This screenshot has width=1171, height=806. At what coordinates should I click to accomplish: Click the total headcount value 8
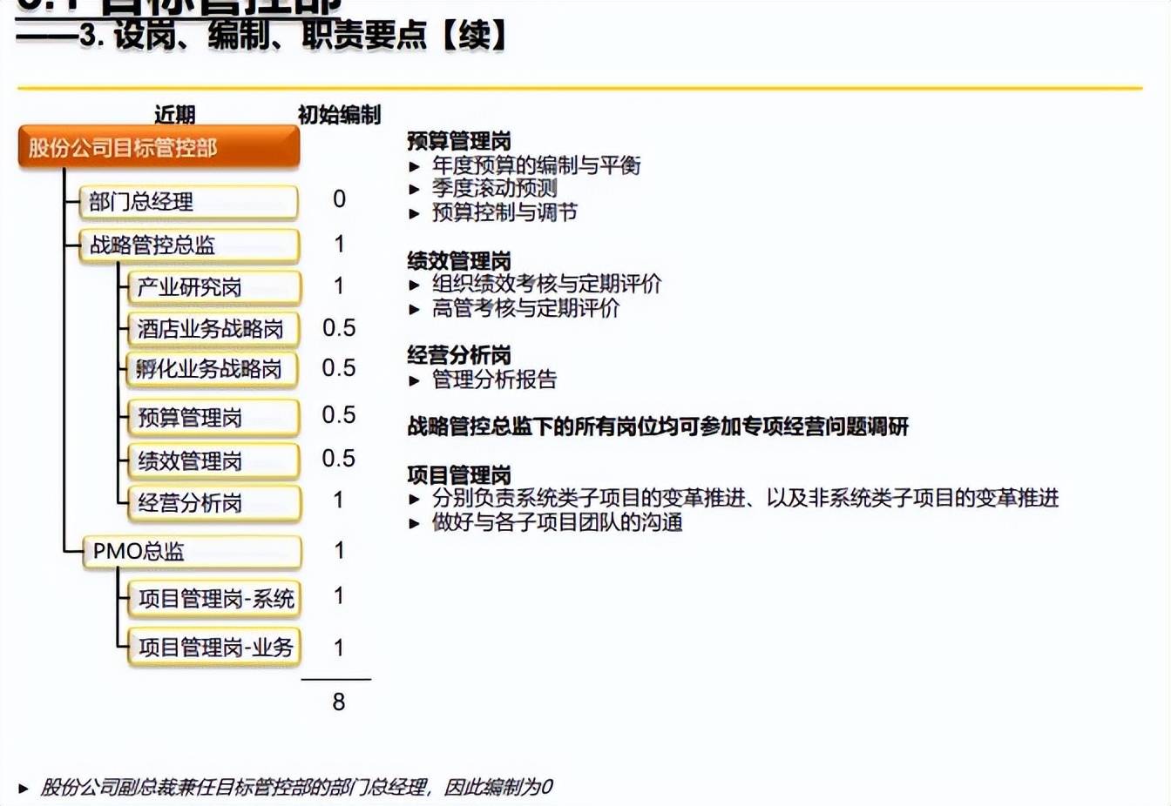(339, 702)
